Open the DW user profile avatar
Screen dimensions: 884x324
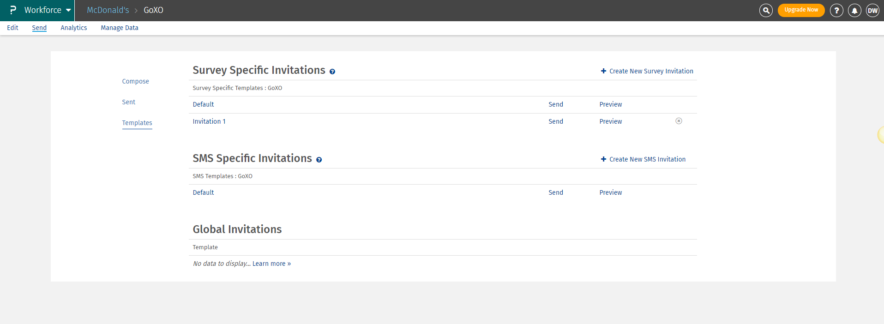(872, 10)
